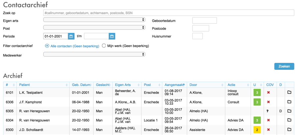Screen dimensions: 296x135
Task: Open folder icon for contact 6305
Action: coord(289,111)
